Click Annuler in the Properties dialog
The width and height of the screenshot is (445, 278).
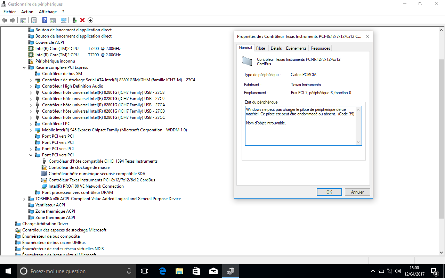pos(357,192)
